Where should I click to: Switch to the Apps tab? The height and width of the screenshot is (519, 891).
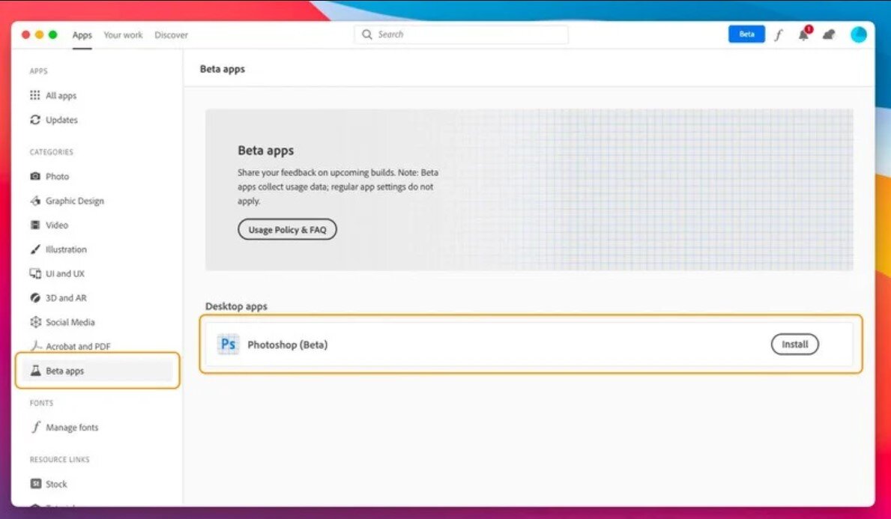pyautogui.click(x=82, y=34)
